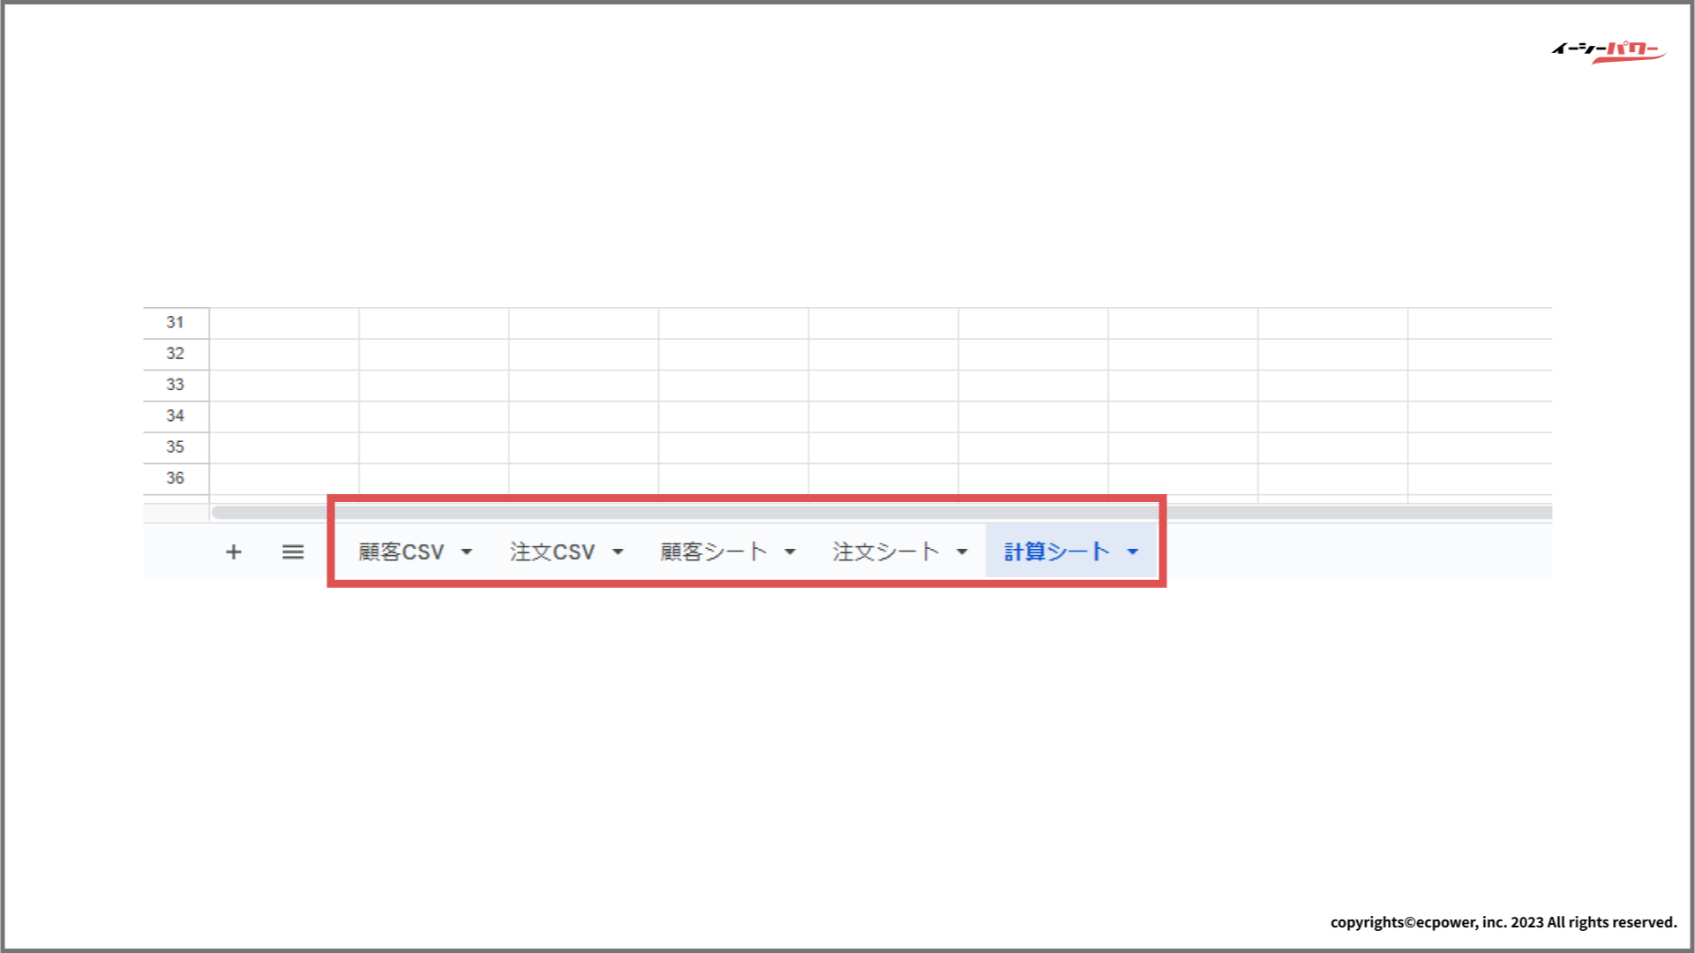Image resolution: width=1695 pixels, height=953 pixels.
Task: Open the 注文シート tab dropdown arrow
Action: 962,552
